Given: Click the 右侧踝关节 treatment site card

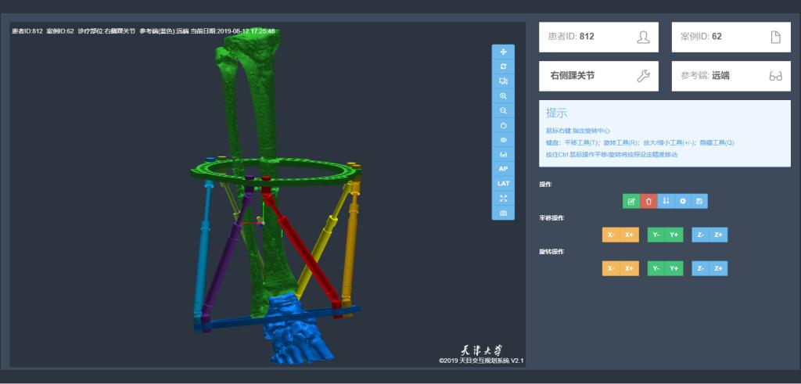Looking at the screenshot, I should click(598, 76).
